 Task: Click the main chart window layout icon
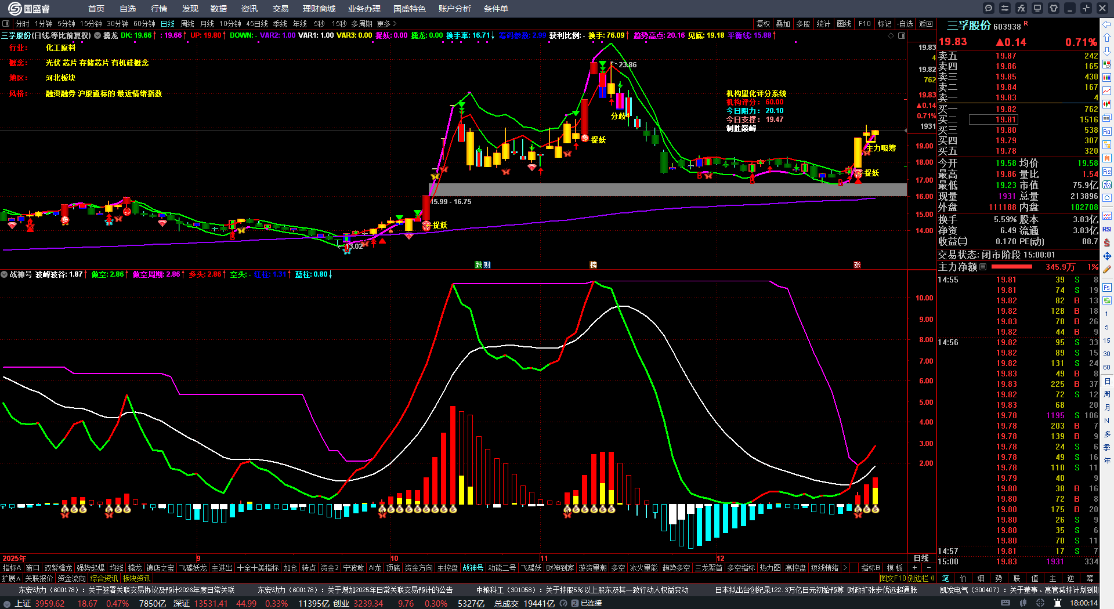902,35
